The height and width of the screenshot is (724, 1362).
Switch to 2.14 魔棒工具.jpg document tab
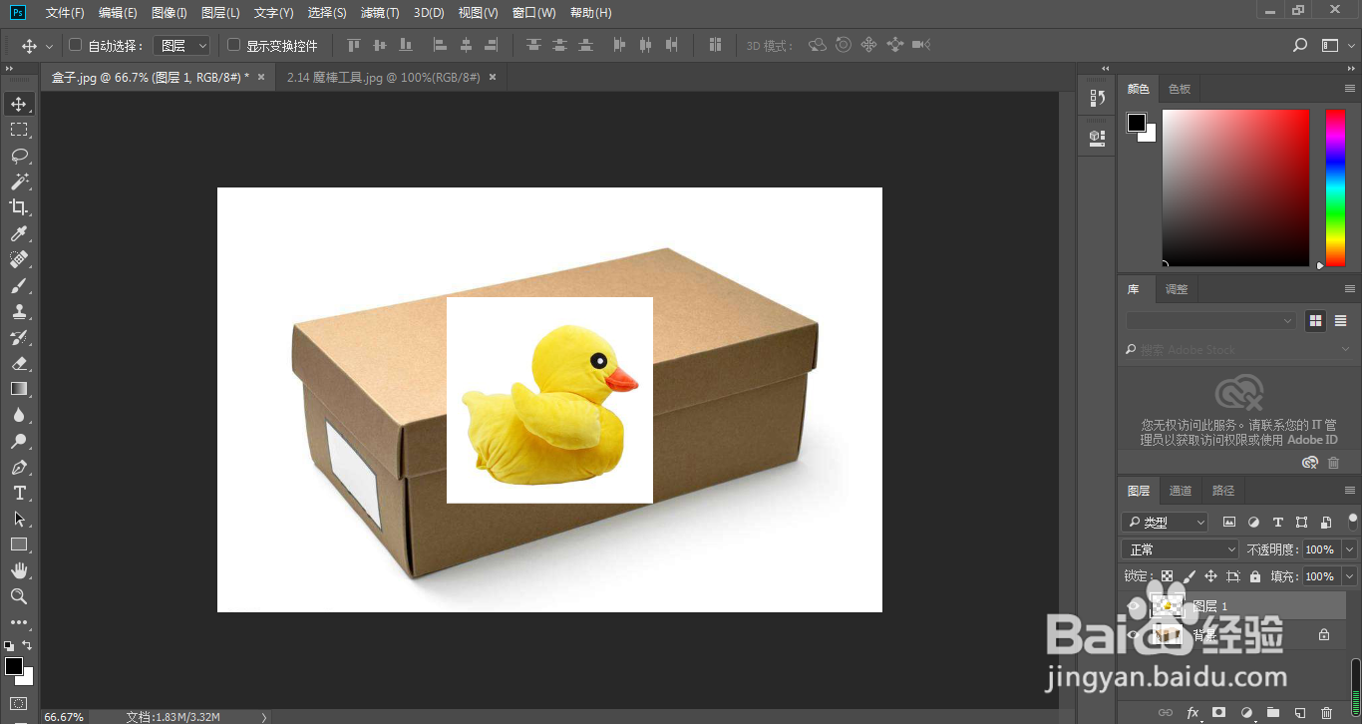coord(383,77)
